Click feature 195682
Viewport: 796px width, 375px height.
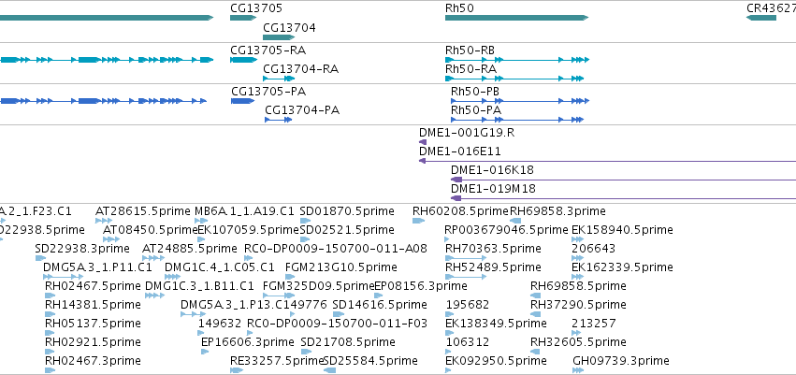(447, 314)
